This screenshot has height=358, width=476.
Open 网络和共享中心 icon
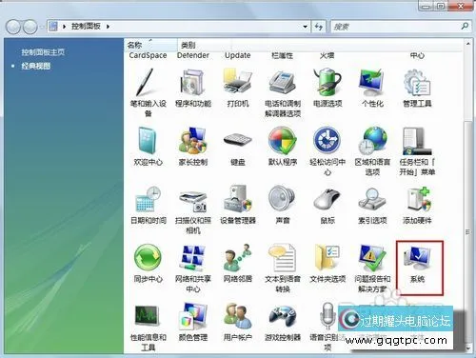pyautogui.click(x=192, y=258)
